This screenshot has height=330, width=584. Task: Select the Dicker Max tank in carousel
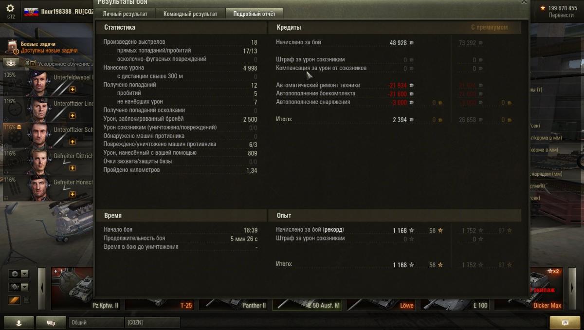[x=529, y=289]
